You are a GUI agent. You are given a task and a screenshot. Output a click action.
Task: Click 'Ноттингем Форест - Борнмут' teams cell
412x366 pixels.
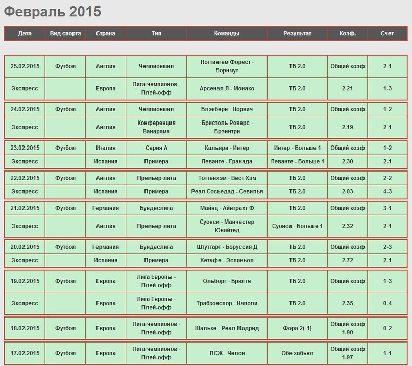pyautogui.click(x=227, y=66)
